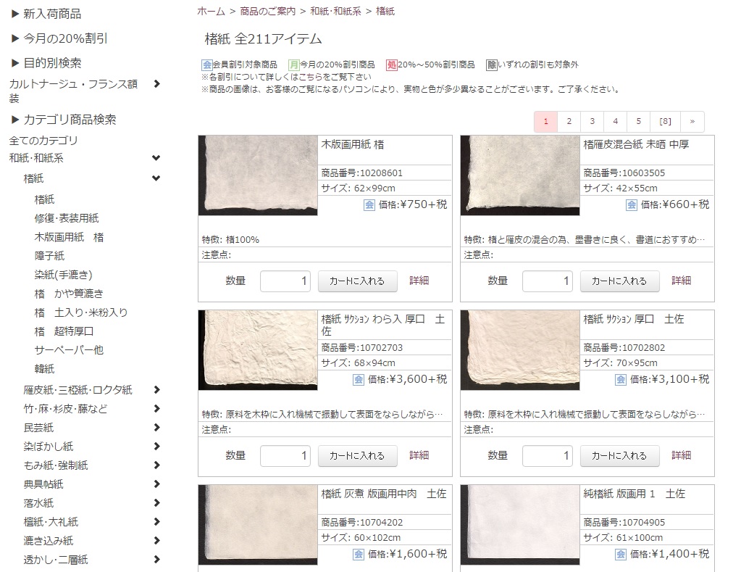Click the ホーム breadcrumb link
The height and width of the screenshot is (572, 741).
tap(212, 12)
